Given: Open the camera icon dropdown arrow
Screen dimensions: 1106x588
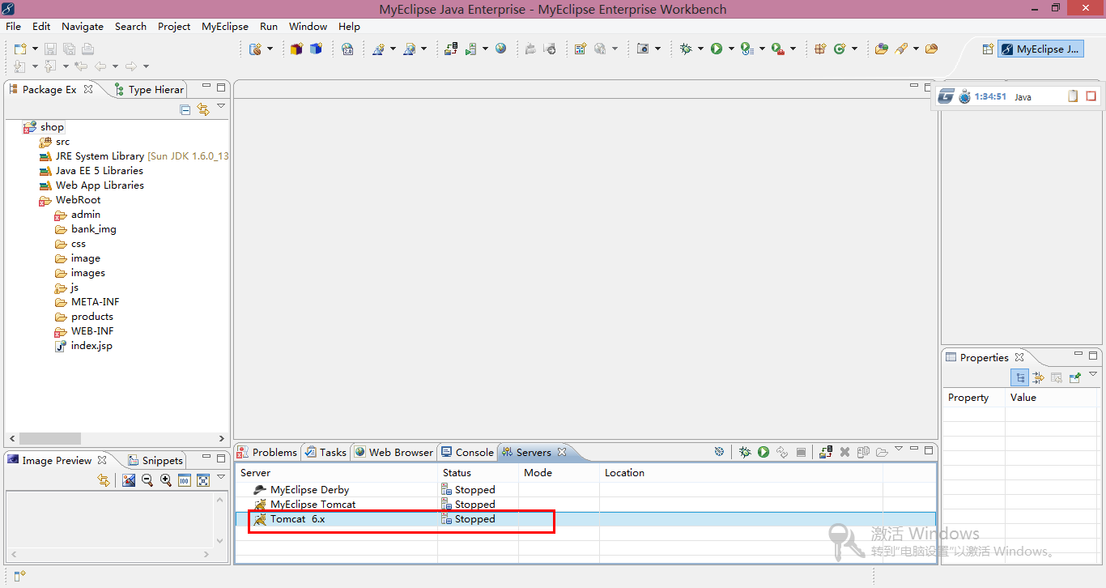Looking at the screenshot, I should [x=657, y=49].
